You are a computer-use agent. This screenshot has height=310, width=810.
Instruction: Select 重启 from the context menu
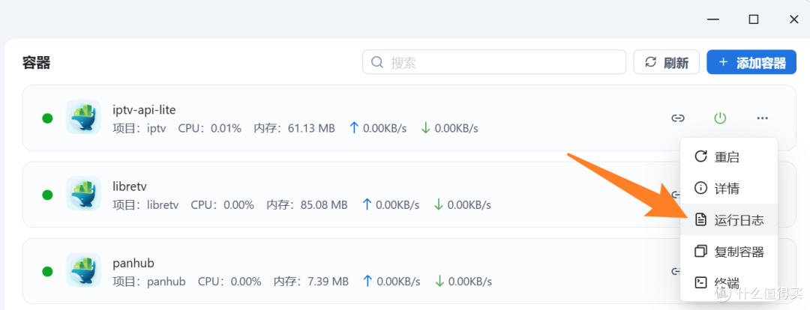pyautogui.click(x=727, y=157)
